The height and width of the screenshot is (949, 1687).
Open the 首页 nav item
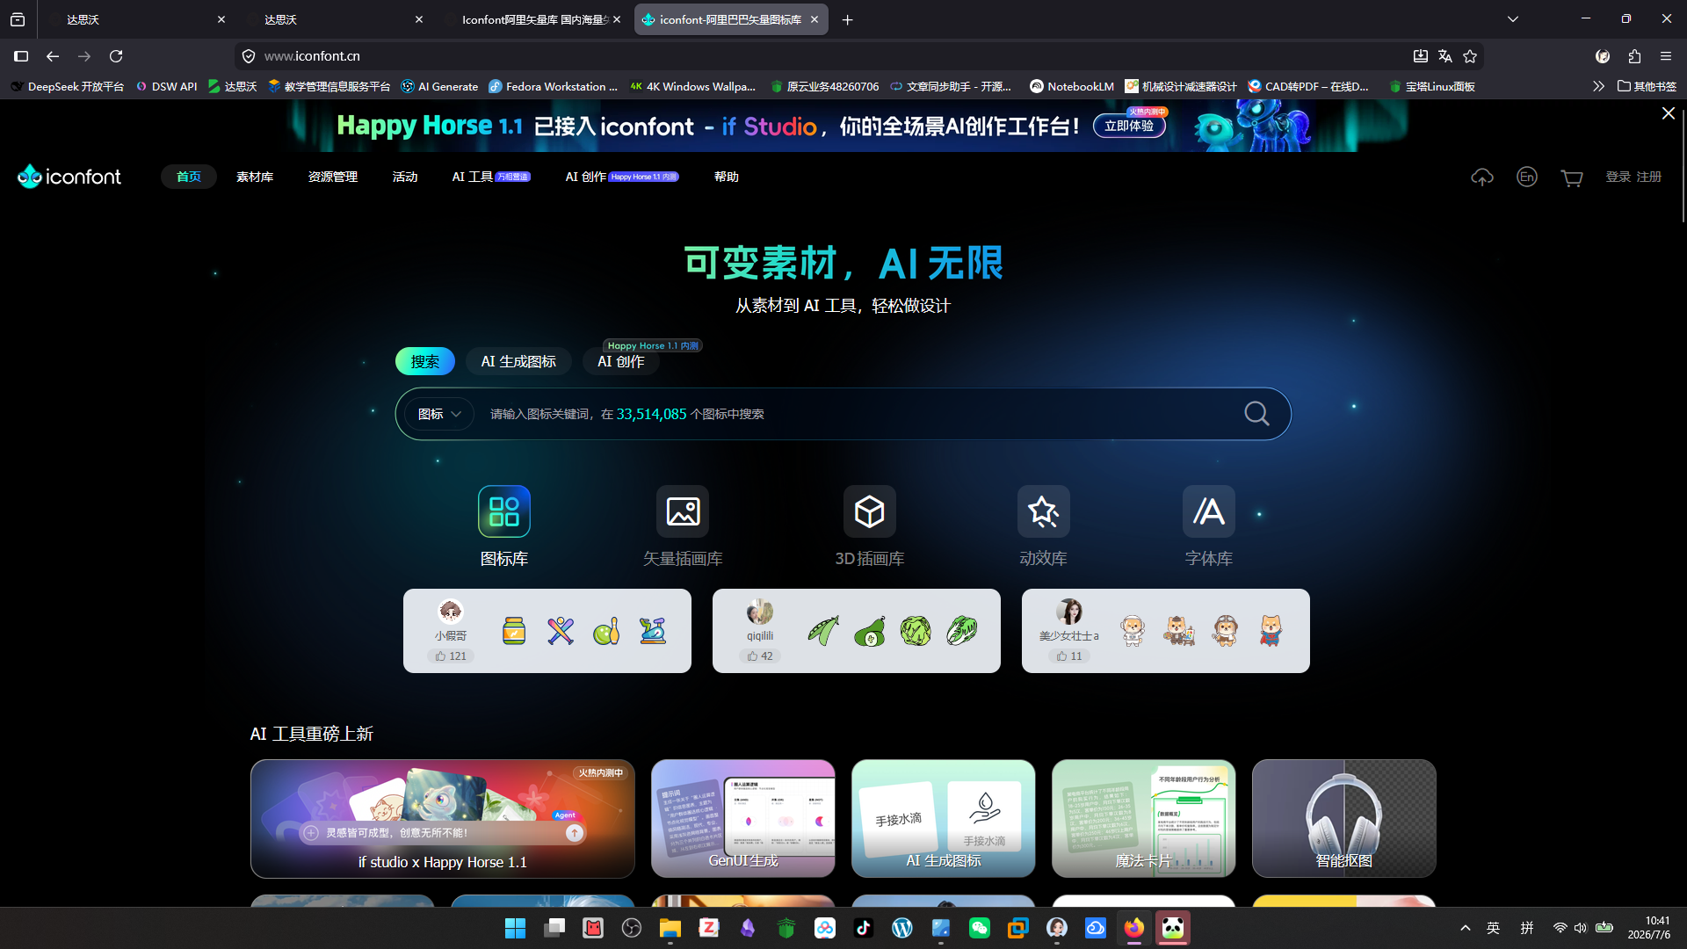coord(189,177)
